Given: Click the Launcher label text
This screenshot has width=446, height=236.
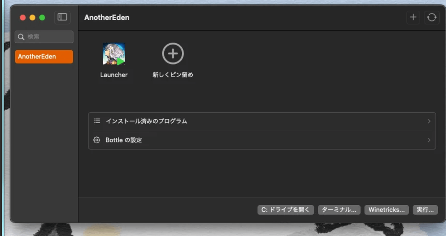Looking at the screenshot, I should (x=114, y=75).
